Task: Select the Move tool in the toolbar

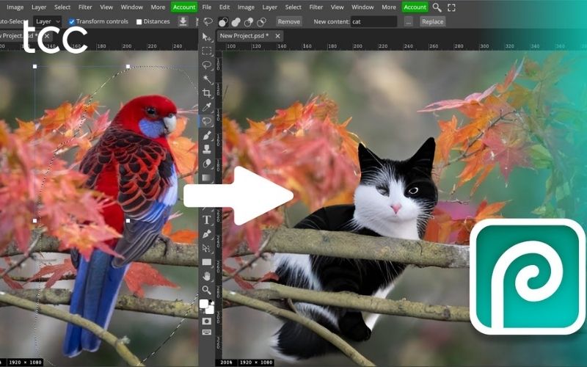Action: click(207, 37)
